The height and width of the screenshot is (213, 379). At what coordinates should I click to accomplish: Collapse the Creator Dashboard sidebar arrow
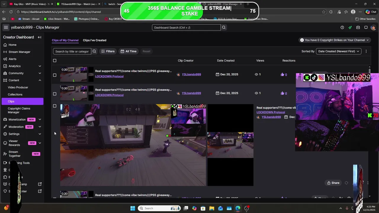tap(39, 37)
